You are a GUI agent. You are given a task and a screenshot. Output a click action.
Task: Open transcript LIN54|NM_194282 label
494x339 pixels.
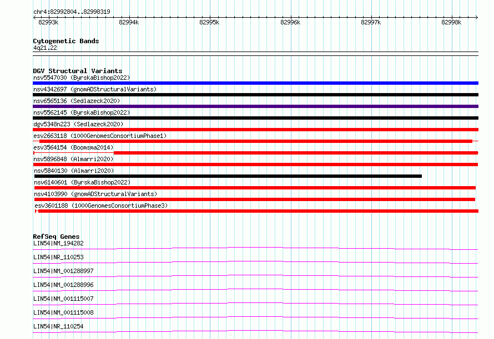point(59,243)
